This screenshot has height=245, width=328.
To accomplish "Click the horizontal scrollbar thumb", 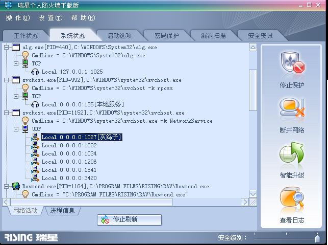I will 91,202.
